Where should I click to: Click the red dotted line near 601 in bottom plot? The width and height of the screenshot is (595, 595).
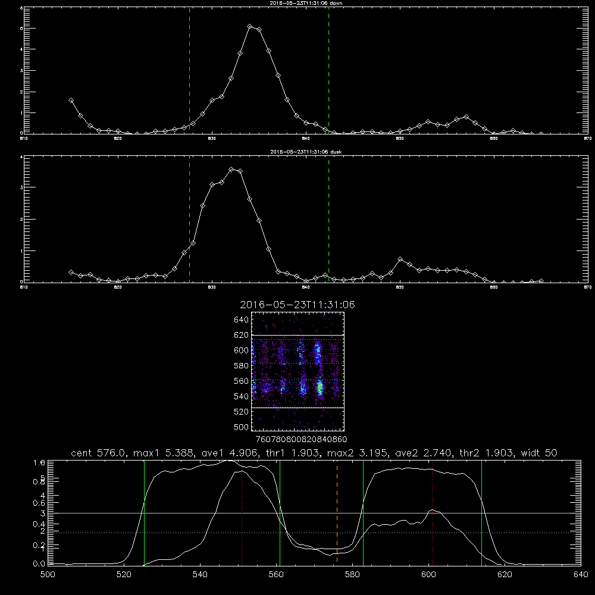click(432, 512)
